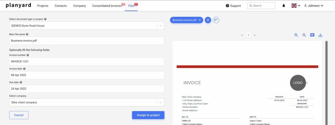Edit the Invoice number field
335x125 pixels.
pos(87,61)
